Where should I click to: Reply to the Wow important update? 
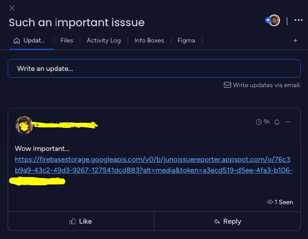click(227, 221)
